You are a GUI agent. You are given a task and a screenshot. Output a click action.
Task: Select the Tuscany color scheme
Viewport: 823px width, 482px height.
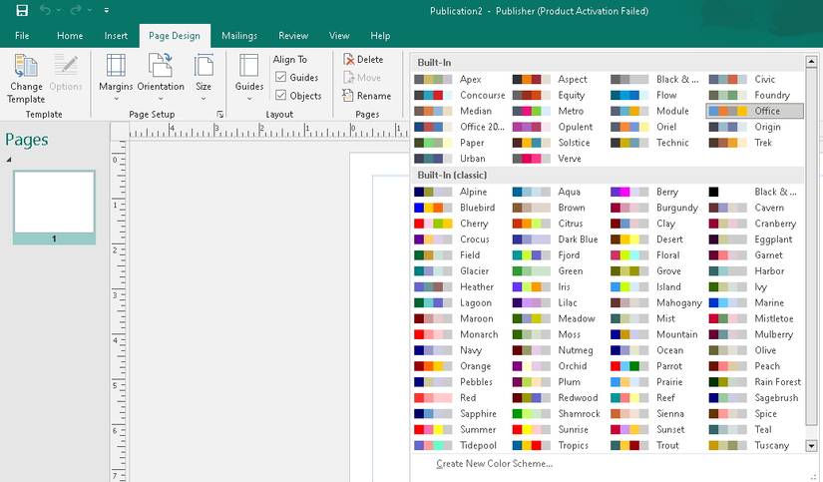pyautogui.click(x=752, y=445)
